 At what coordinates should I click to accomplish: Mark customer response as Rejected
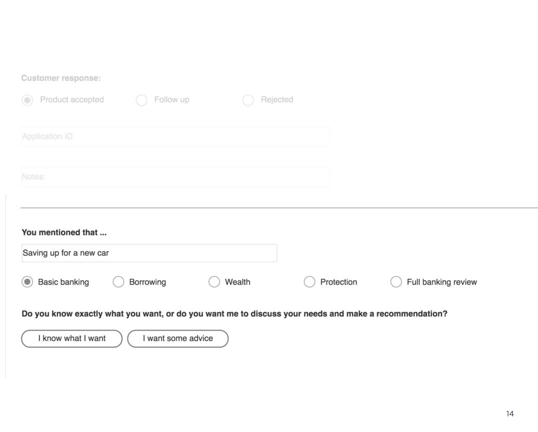pos(248,100)
